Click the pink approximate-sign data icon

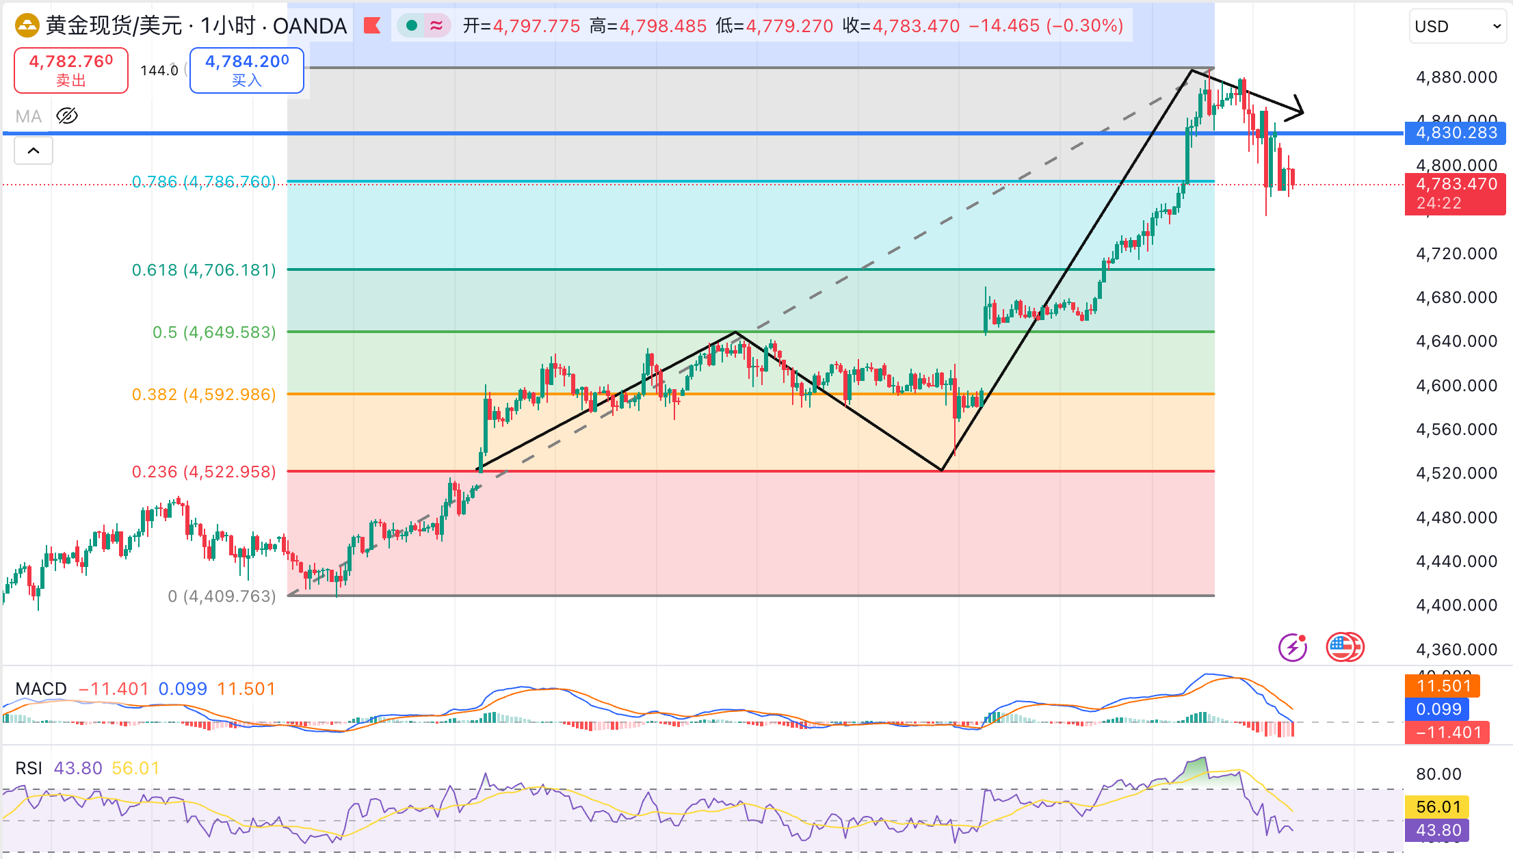[436, 26]
